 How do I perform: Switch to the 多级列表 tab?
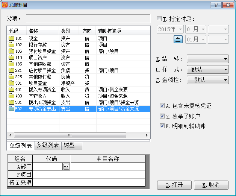tap(48, 145)
